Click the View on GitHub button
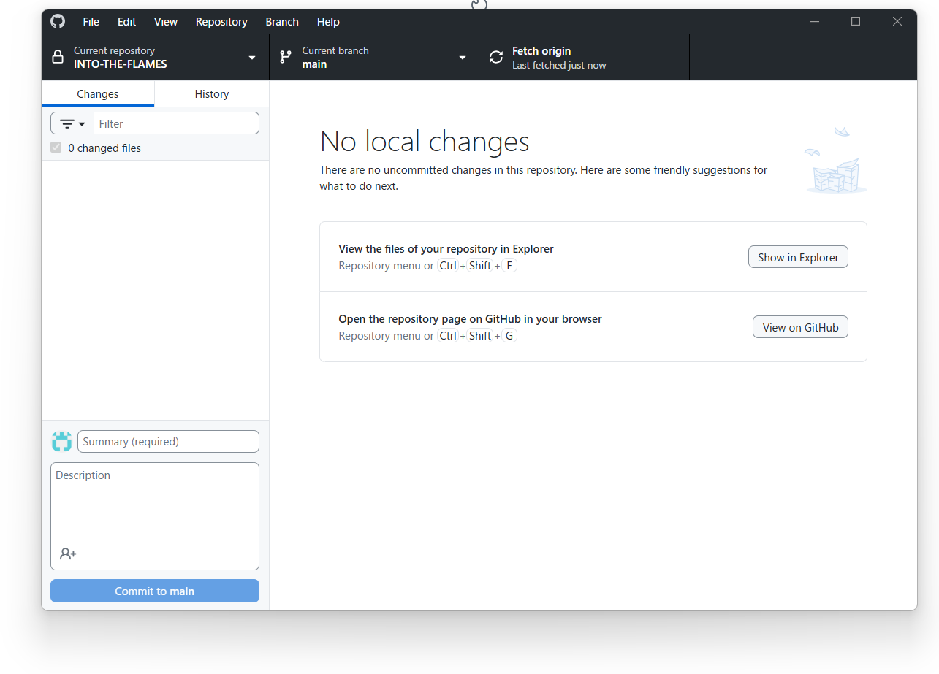Viewport: 939px width, 674px height. point(800,327)
